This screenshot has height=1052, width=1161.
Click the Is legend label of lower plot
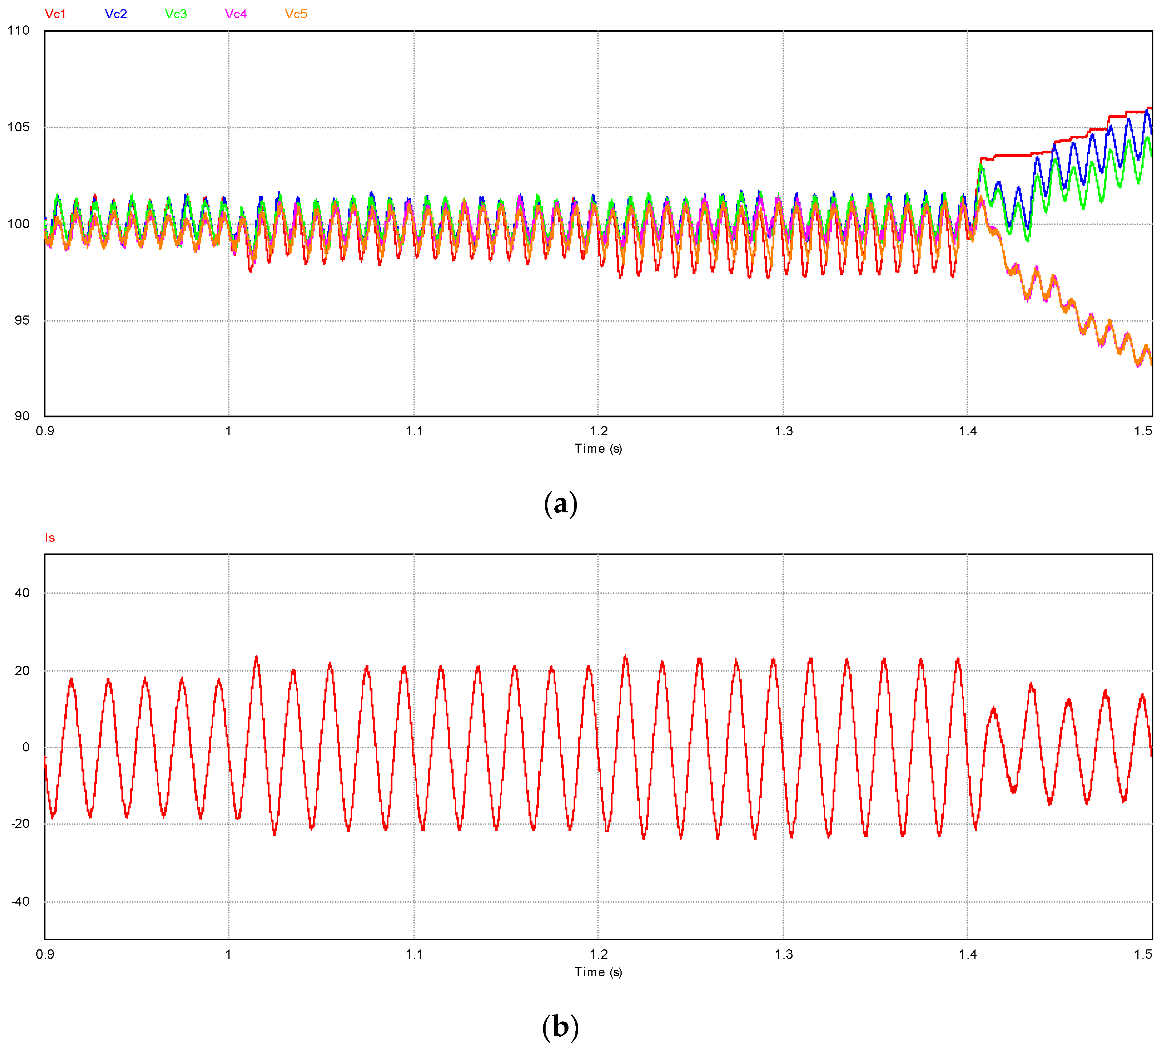(x=50, y=537)
